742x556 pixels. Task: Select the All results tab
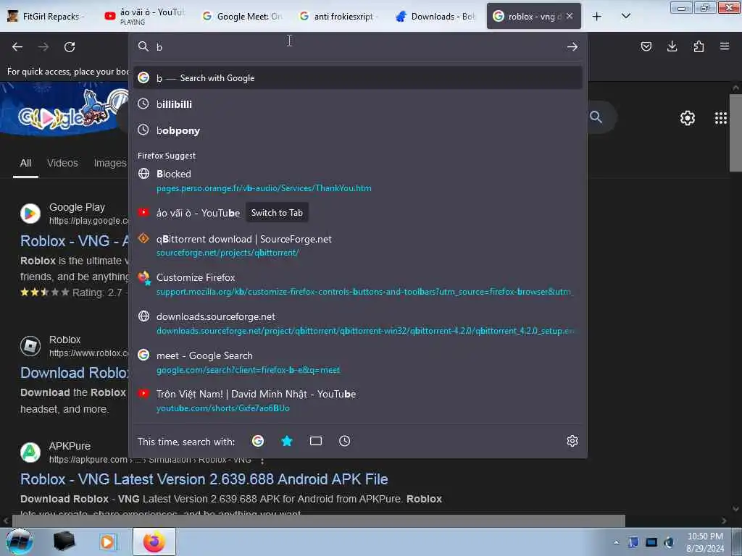[x=25, y=163]
